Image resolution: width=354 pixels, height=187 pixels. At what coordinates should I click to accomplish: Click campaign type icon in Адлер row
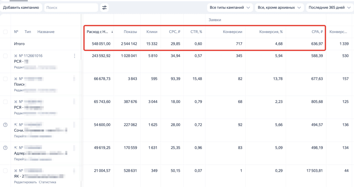tap(16, 148)
